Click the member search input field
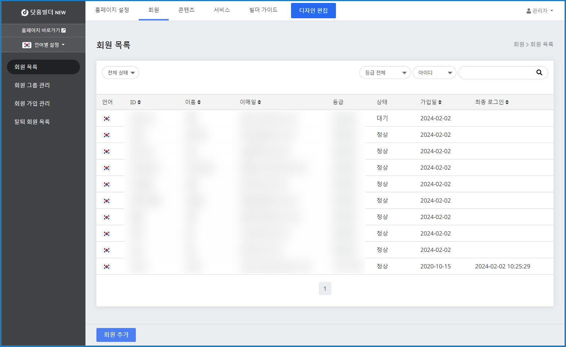Viewport: 566px width, 347px height. click(497, 73)
